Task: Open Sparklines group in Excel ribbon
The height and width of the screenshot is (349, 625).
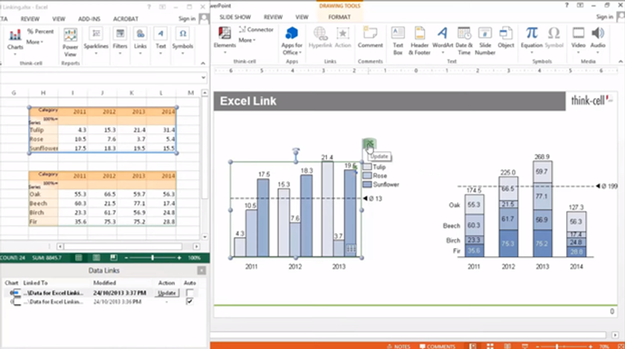Action: click(x=96, y=42)
